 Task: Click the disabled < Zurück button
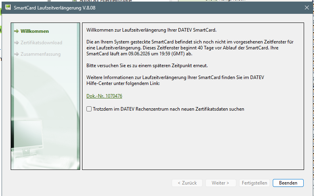coord(187,183)
